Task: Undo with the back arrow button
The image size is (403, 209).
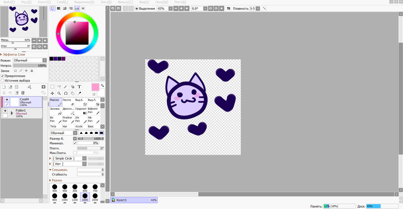Action: pos(113,8)
